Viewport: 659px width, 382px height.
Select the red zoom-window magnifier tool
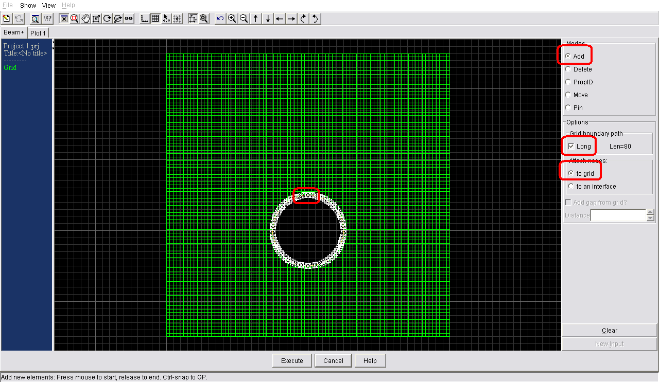[x=75, y=19]
